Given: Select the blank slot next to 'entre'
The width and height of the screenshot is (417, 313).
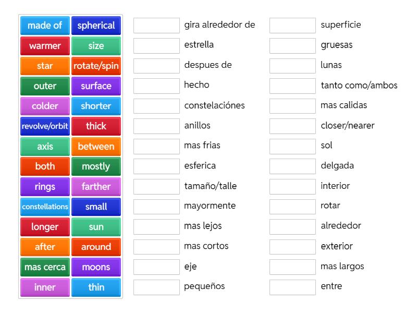Looking at the screenshot, I should (x=292, y=287).
